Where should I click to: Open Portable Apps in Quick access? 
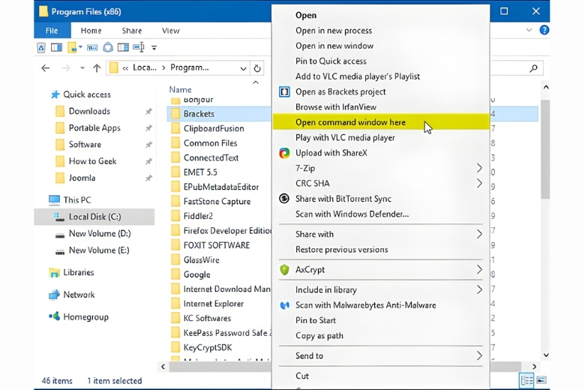(x=88, y=128)
